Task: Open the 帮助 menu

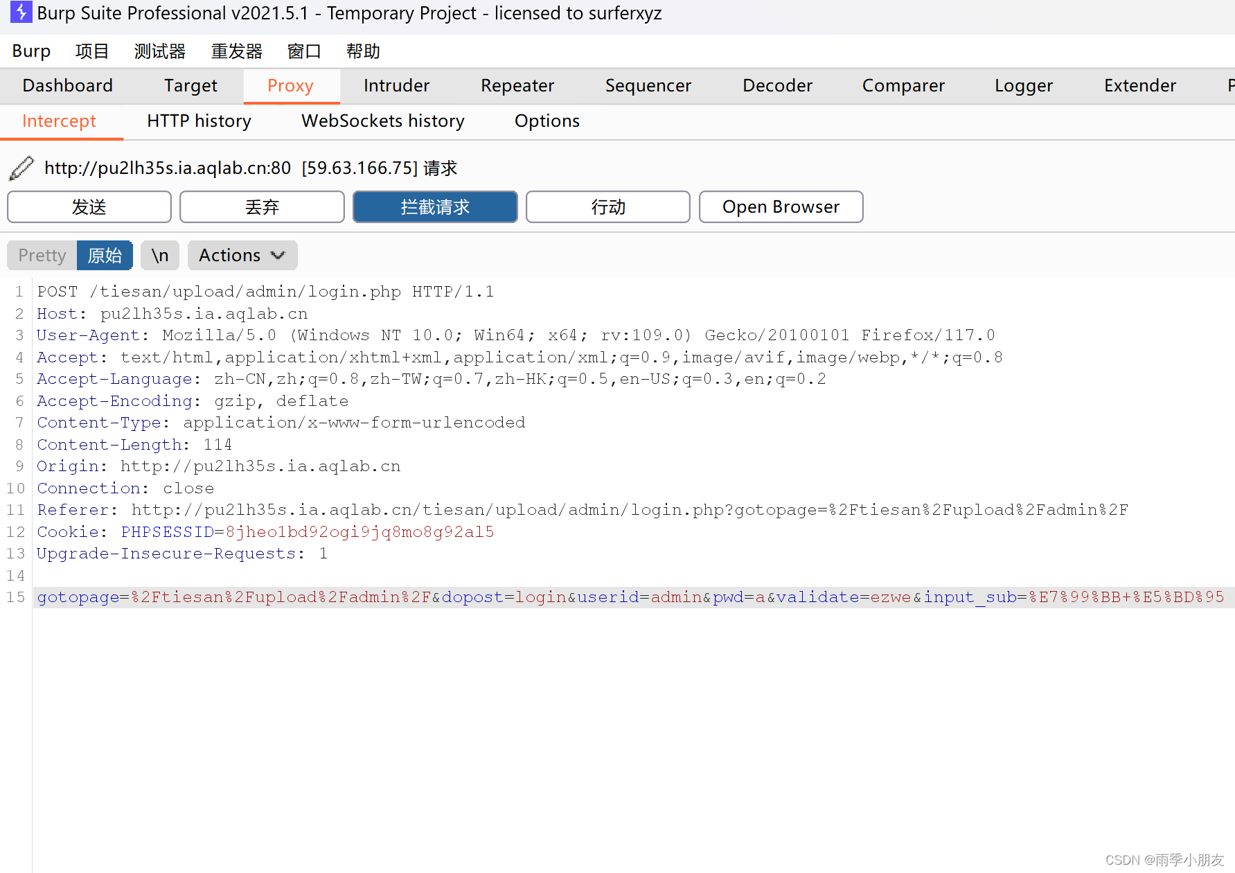Action: pos(363,51)
